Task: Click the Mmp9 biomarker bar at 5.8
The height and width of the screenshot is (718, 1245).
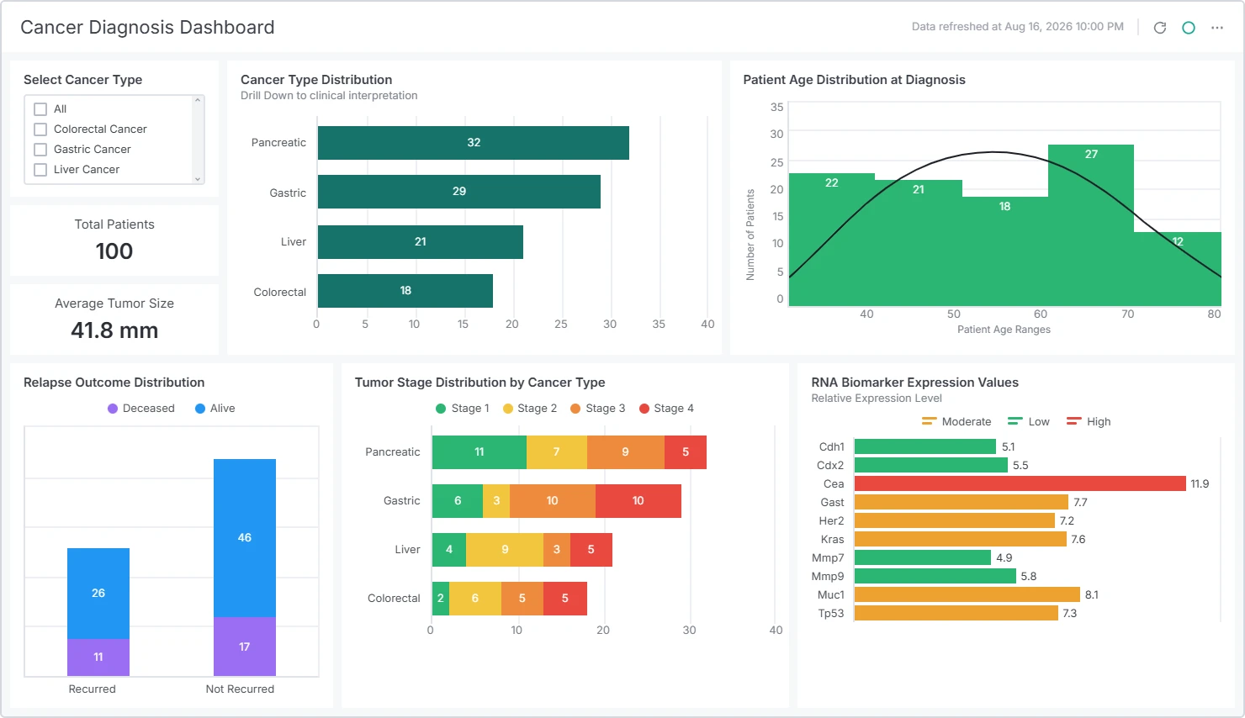Action: point(935,576)
